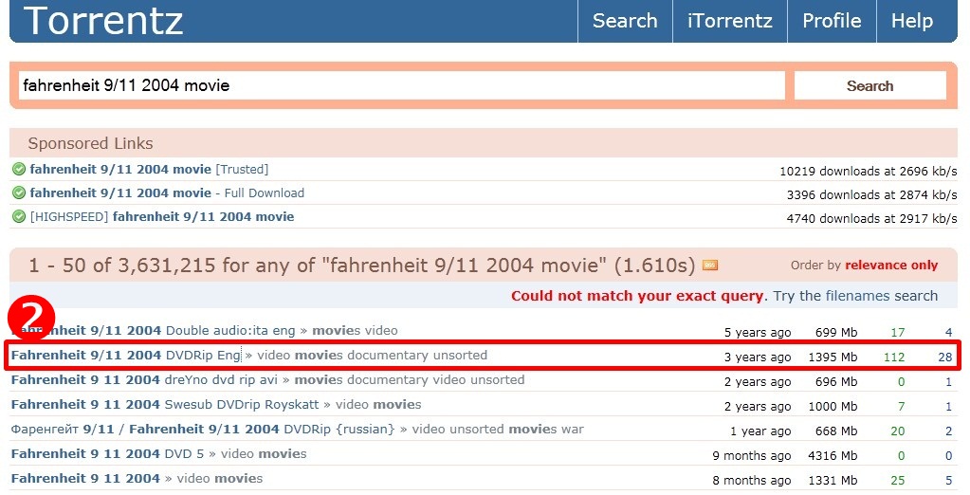Screen dimensions: 970x495
Task: Click the '668 Mb' size value
Action: click(x=836, y=431)
